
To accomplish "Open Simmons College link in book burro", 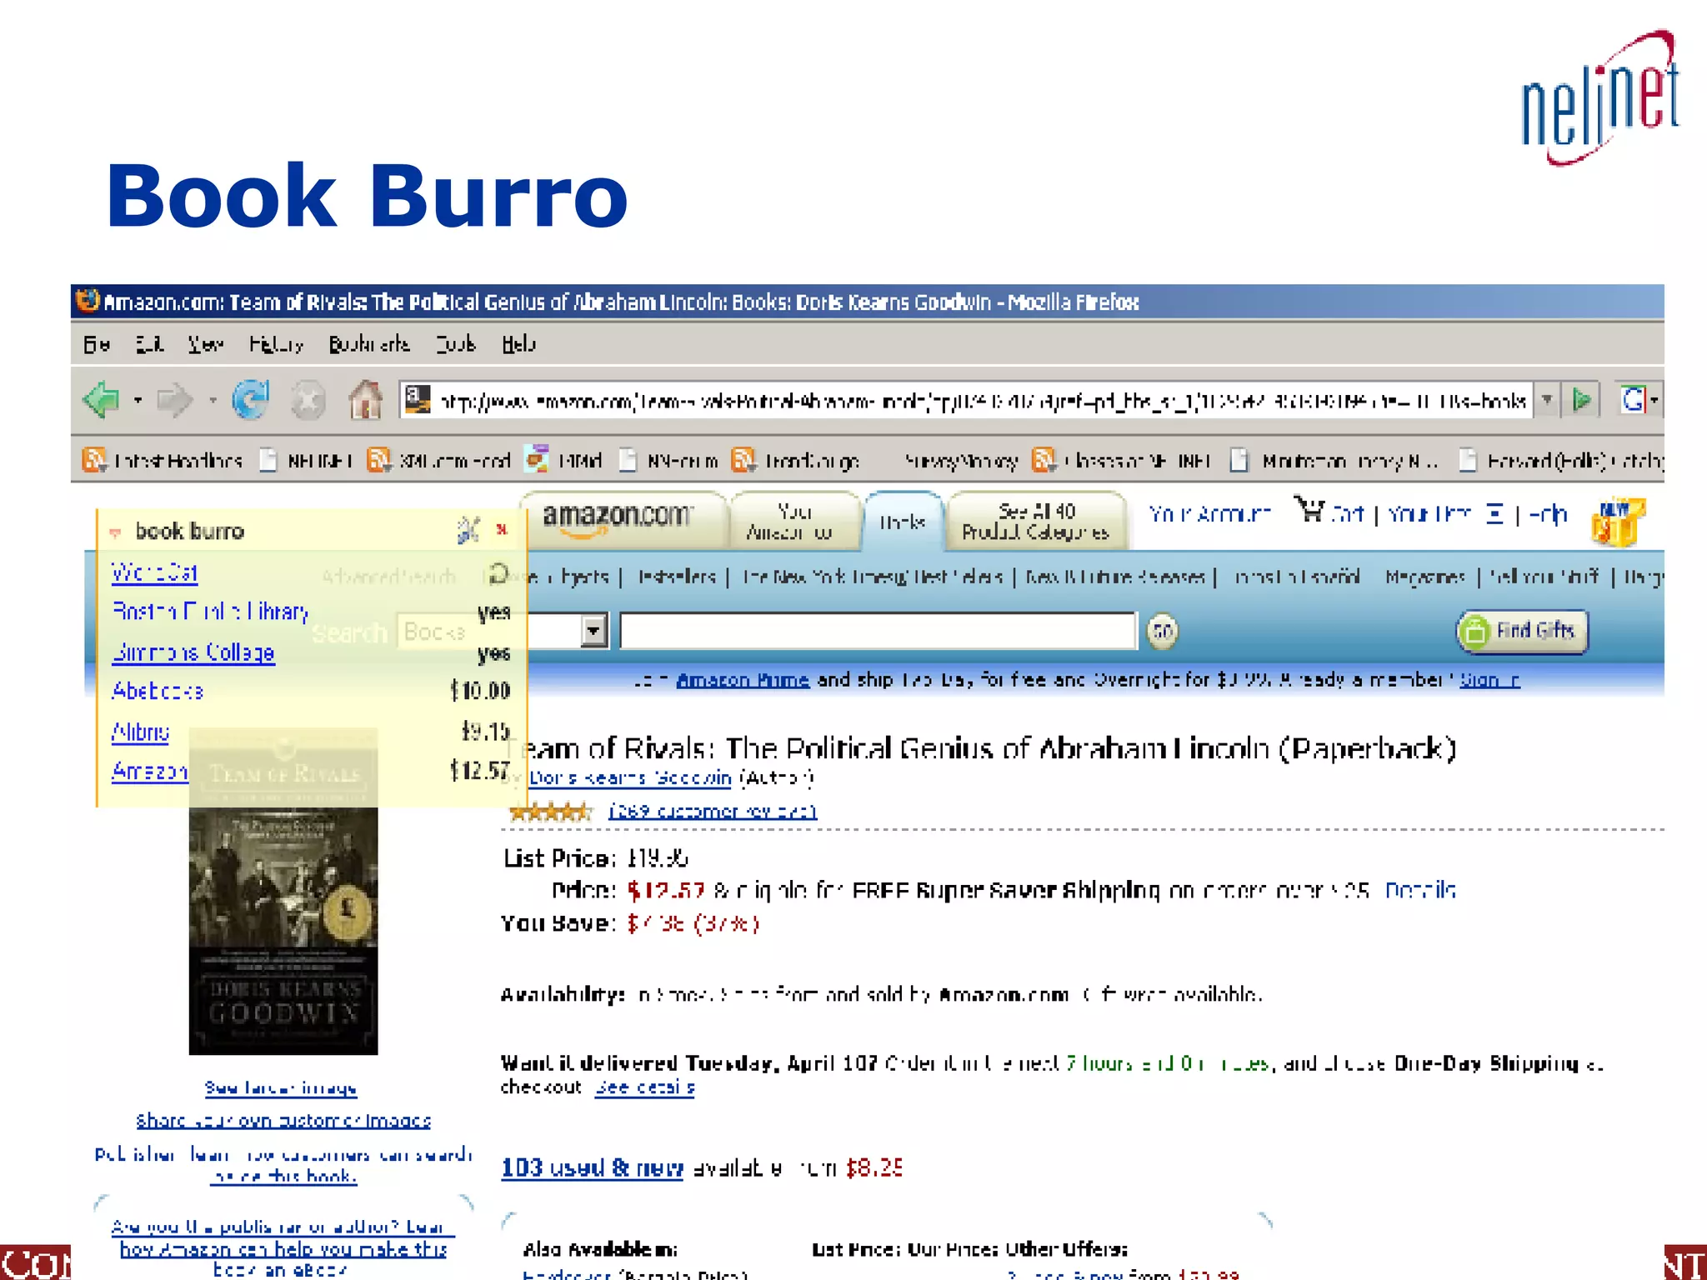I will (193, 652).
